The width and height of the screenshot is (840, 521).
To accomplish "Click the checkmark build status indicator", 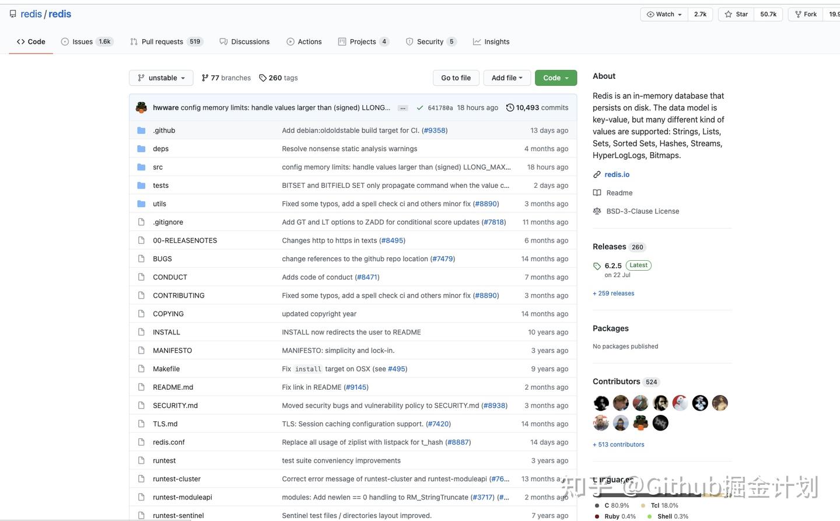I will pos(420,107).
